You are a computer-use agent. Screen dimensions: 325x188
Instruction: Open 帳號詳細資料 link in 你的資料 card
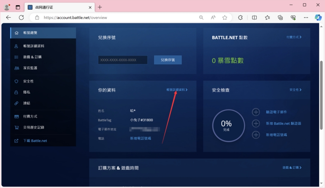pos(177,90)
